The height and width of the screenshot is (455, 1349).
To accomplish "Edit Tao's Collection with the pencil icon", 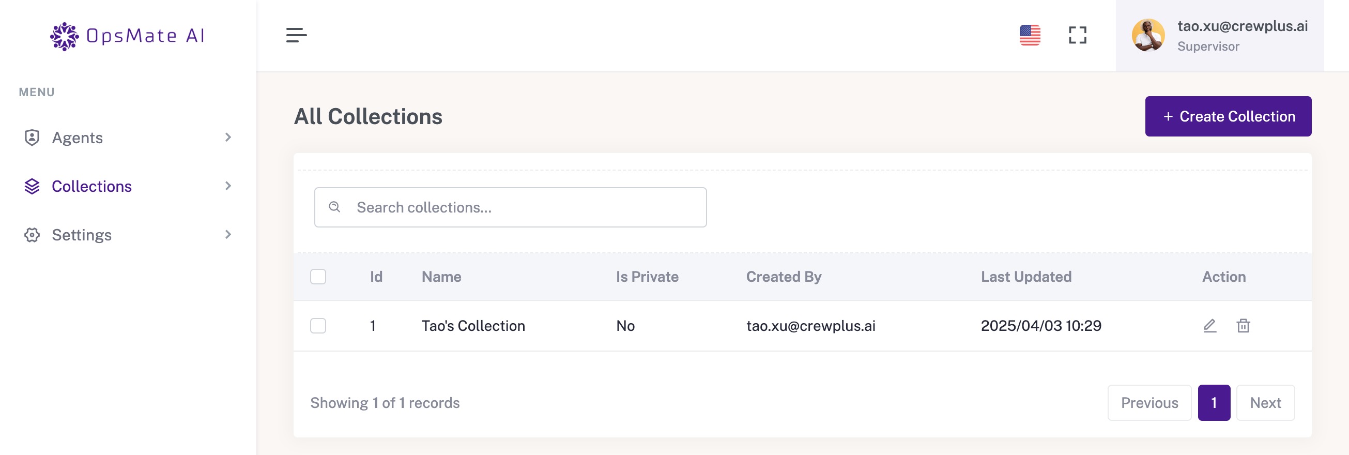I will coord(1209,326).
